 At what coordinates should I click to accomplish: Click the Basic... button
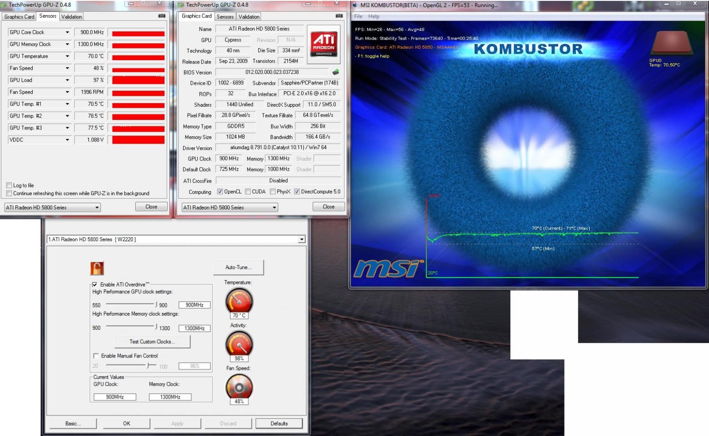tap(73, 424)
